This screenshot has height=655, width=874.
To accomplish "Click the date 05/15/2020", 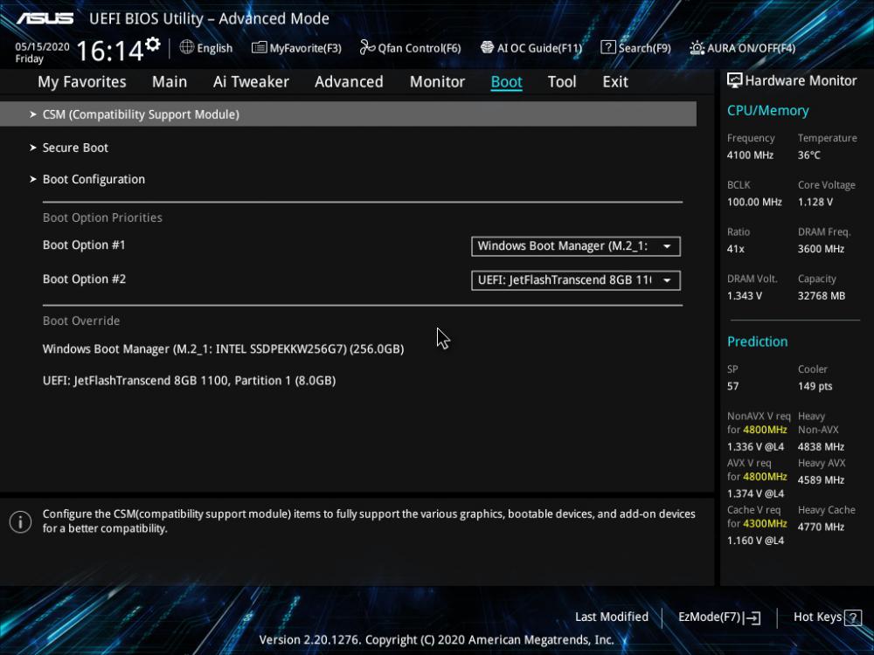I will pos(42,47).
